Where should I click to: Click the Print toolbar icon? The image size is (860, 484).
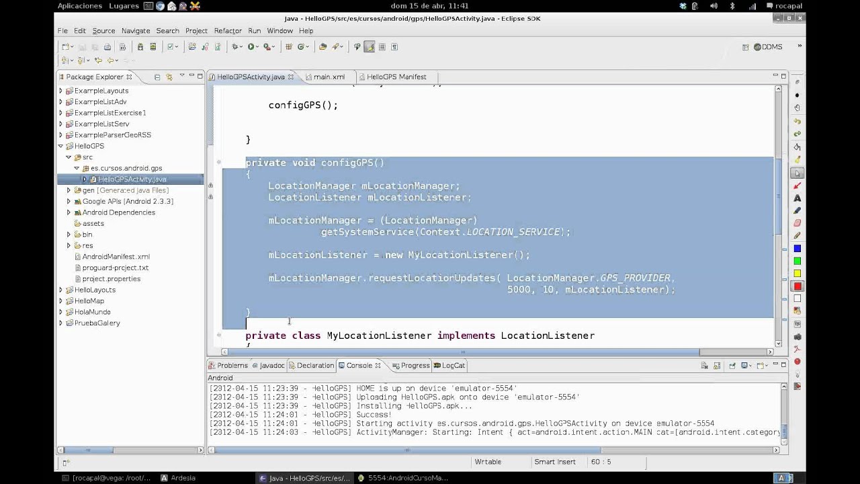coord(107,46)
